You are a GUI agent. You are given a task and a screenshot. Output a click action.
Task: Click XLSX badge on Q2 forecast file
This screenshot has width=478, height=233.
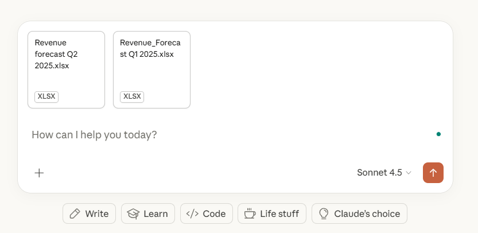(x=46, y=96)
